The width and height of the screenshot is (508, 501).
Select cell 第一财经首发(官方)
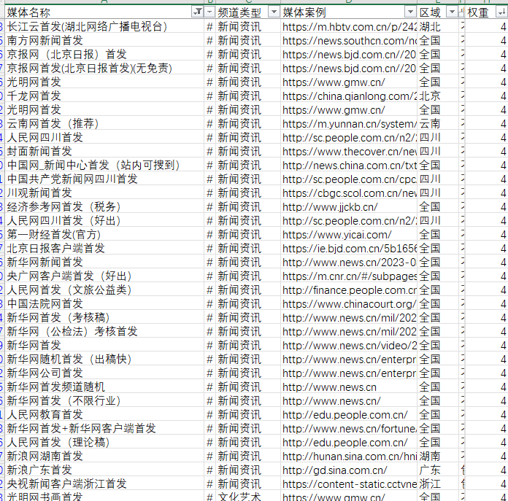pyautogui.click(x=54, y=234)
